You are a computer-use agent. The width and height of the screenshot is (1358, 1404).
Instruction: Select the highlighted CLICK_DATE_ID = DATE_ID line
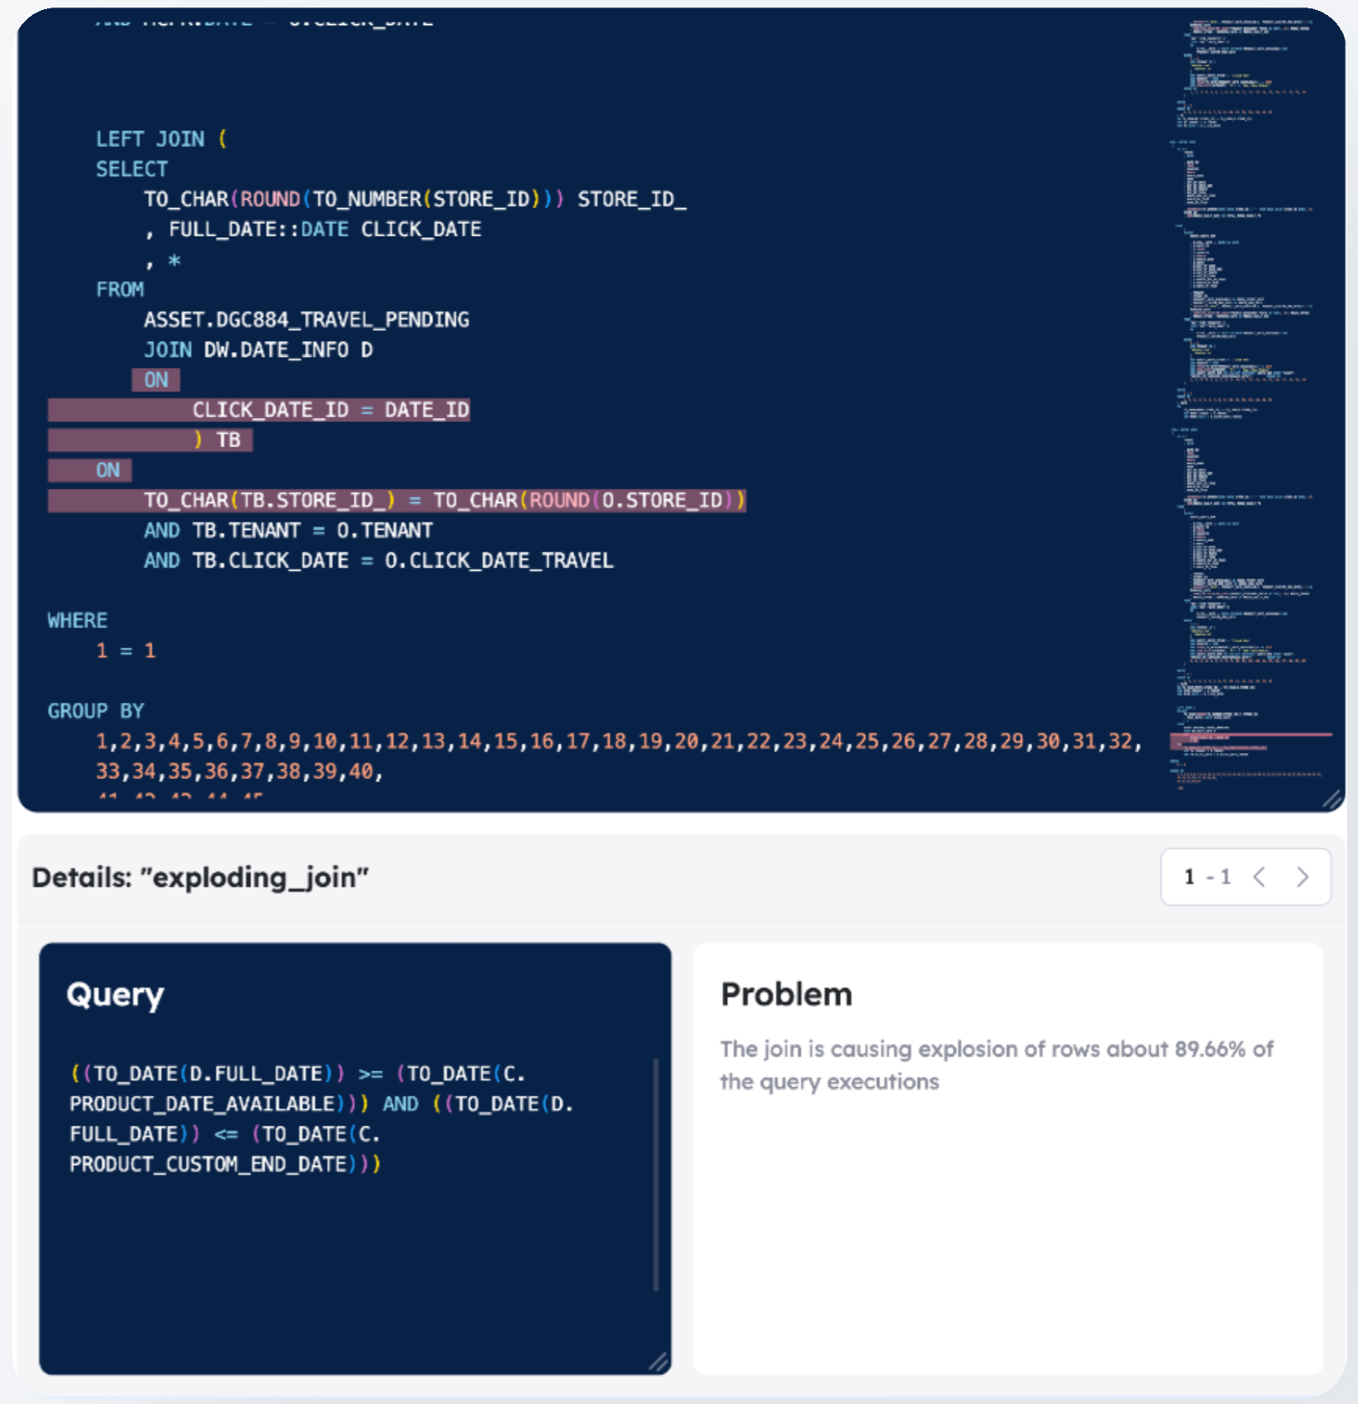(331, 409)
